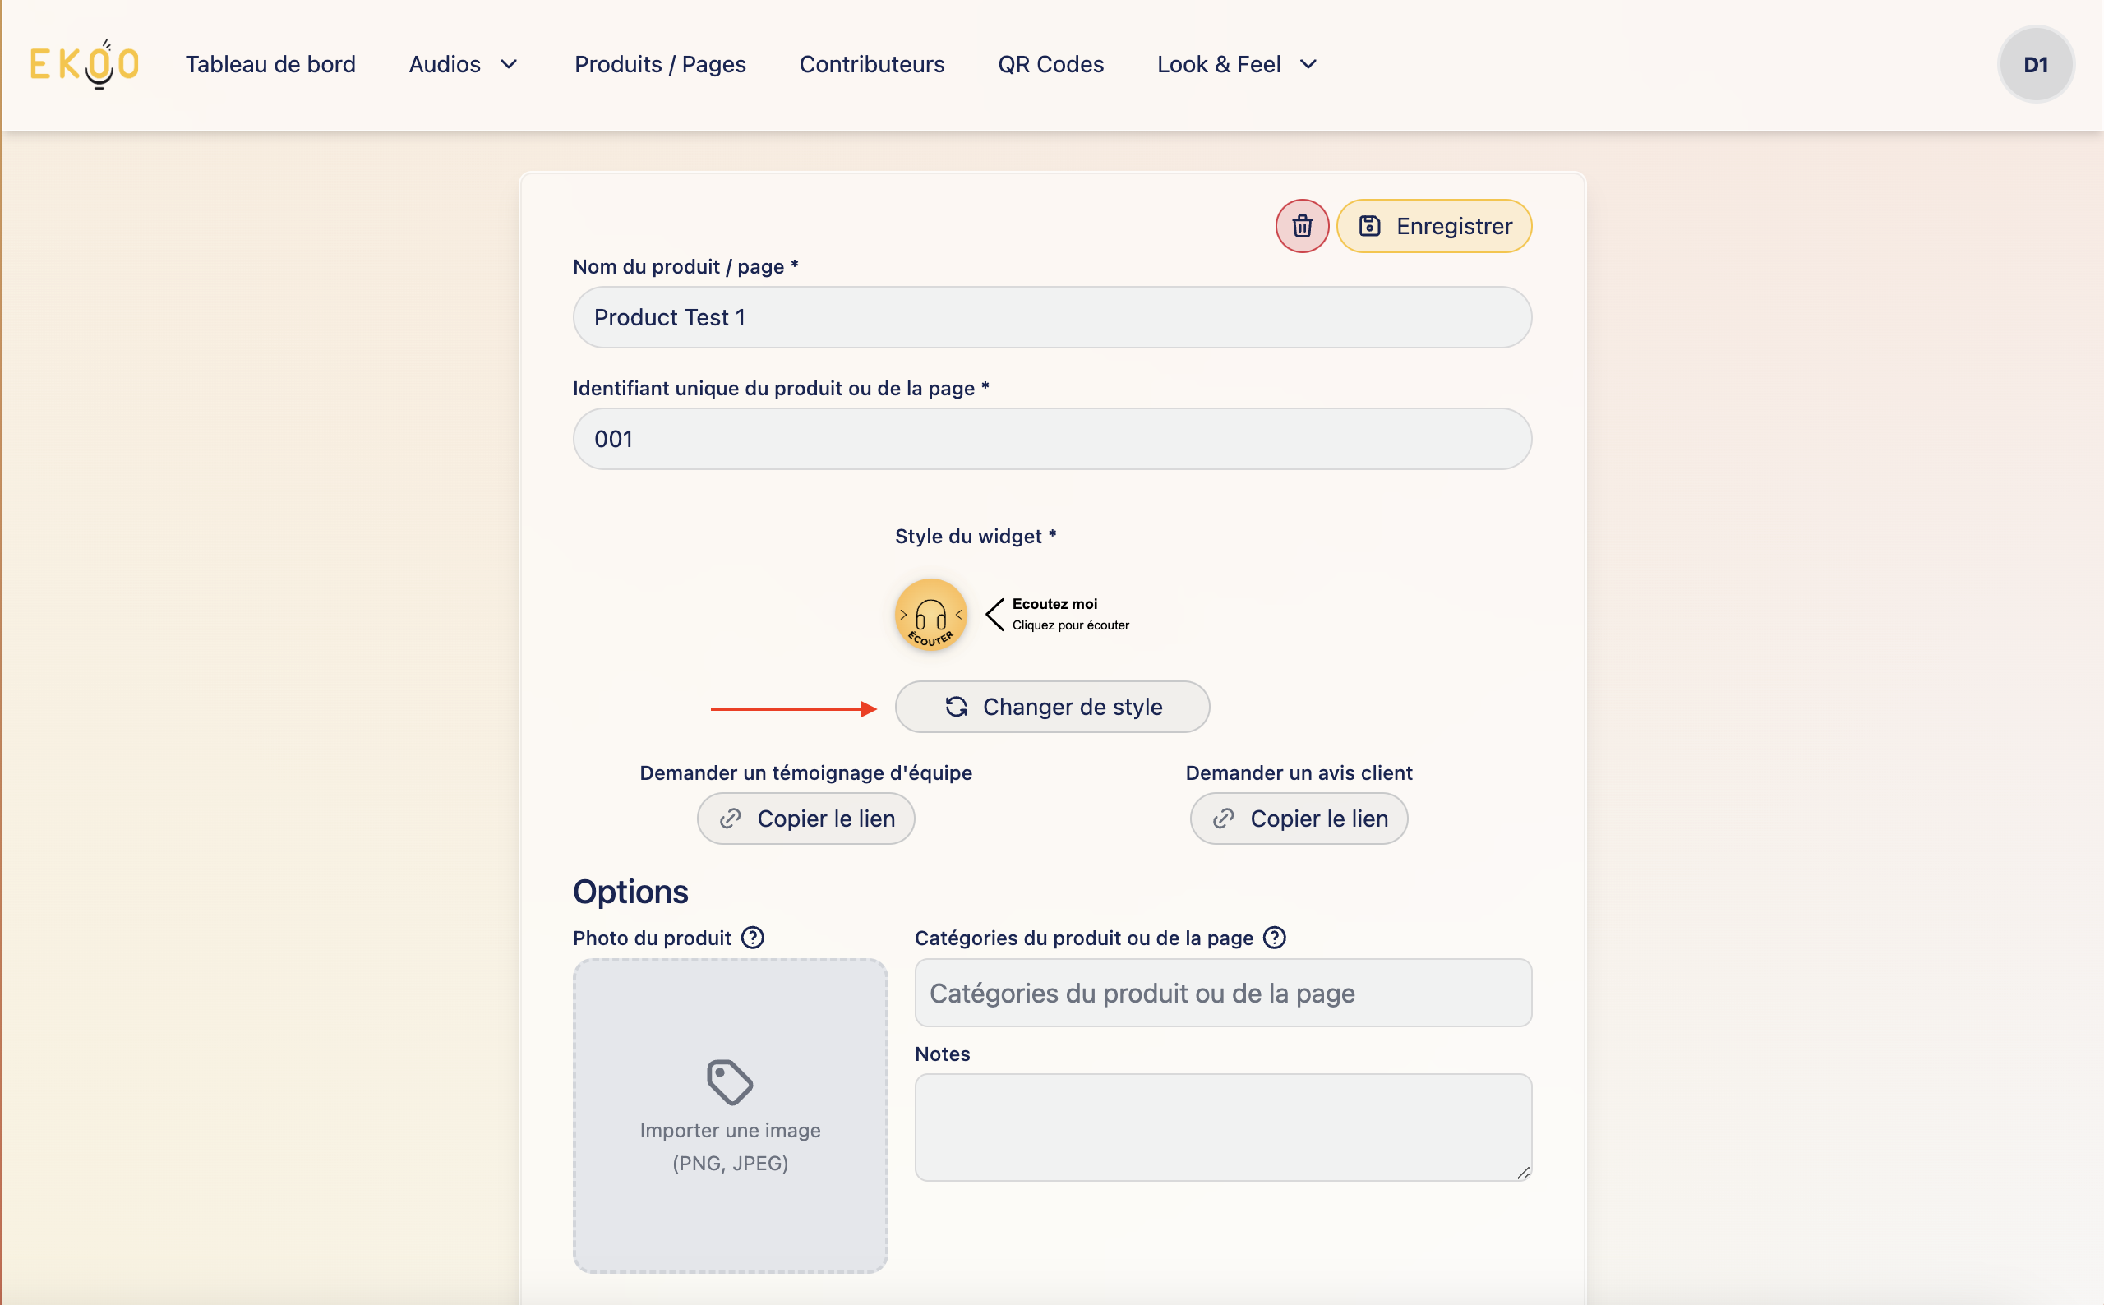Go to Tableau de bord
The image size is (2104, 1305).
[x=270, y=65]
